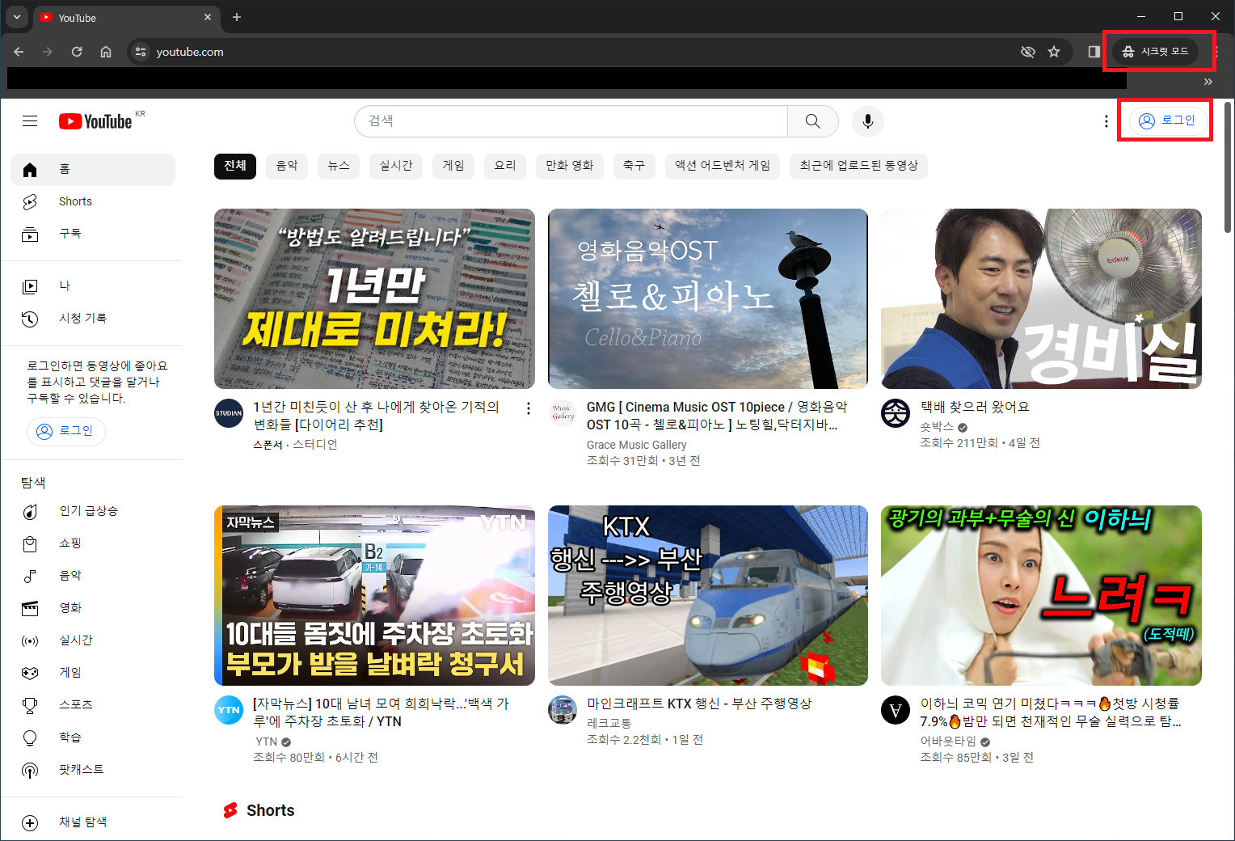The image size is (1235, 841).
Task: Click the YouTube logo
Action: pos(95,121)
